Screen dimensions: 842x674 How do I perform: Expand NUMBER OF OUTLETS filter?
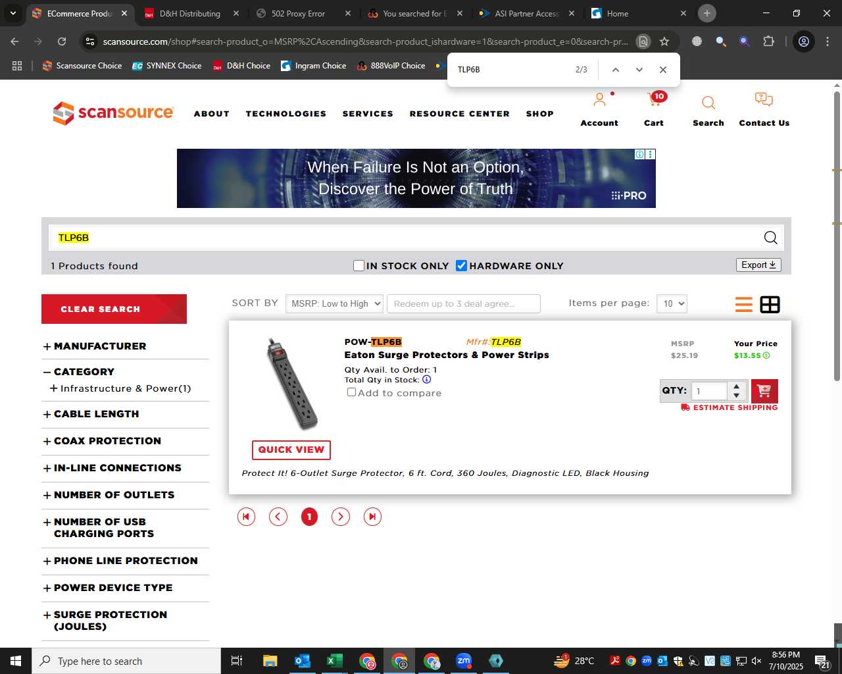109,495
